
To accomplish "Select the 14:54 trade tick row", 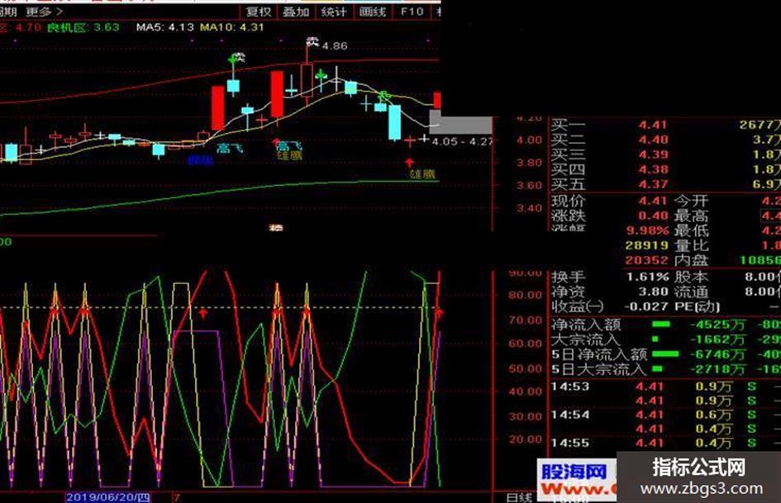I will [x=665, y=415].
